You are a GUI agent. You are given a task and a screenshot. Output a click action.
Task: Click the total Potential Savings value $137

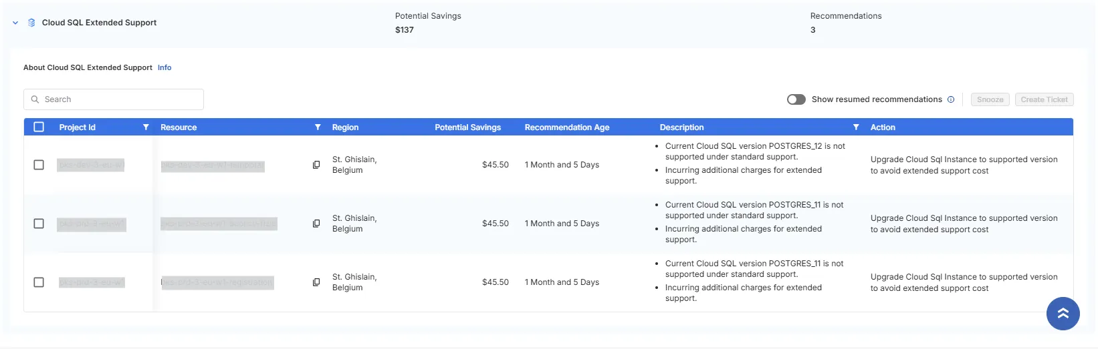tap(405, 30)
